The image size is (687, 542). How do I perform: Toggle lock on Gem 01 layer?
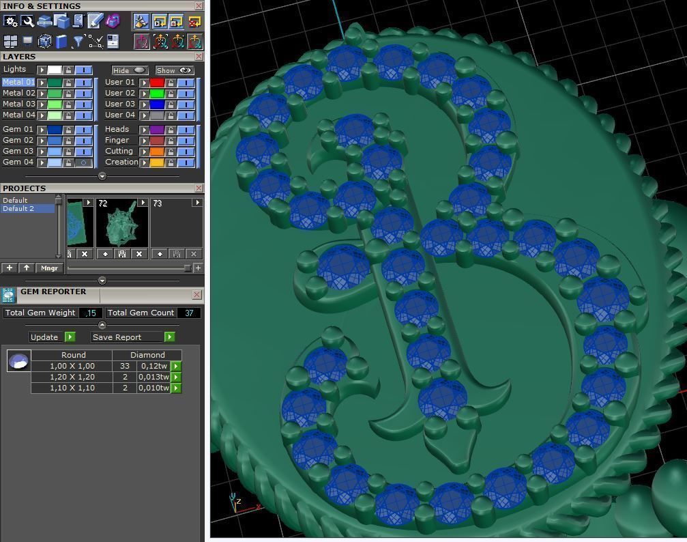coord(68,130)
